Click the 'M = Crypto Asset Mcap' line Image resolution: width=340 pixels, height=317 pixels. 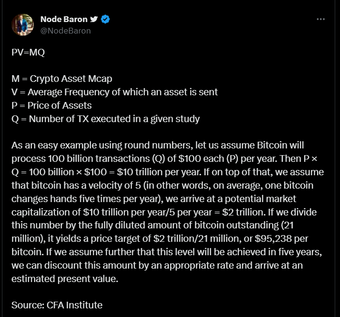click(x=62, y=79)
